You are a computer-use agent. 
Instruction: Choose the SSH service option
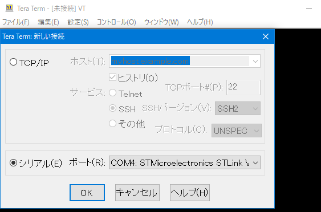coord(112,108)
